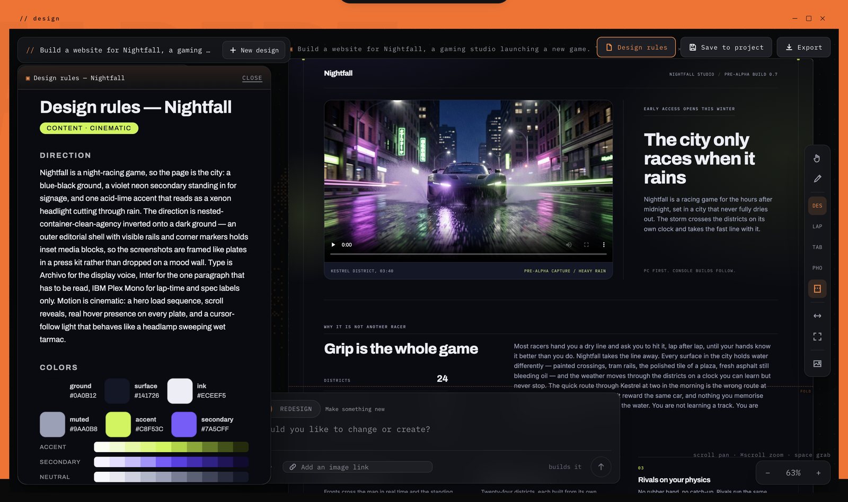Switch to the PHO viewport mode

pyautogui.click(x=817, y=268)
